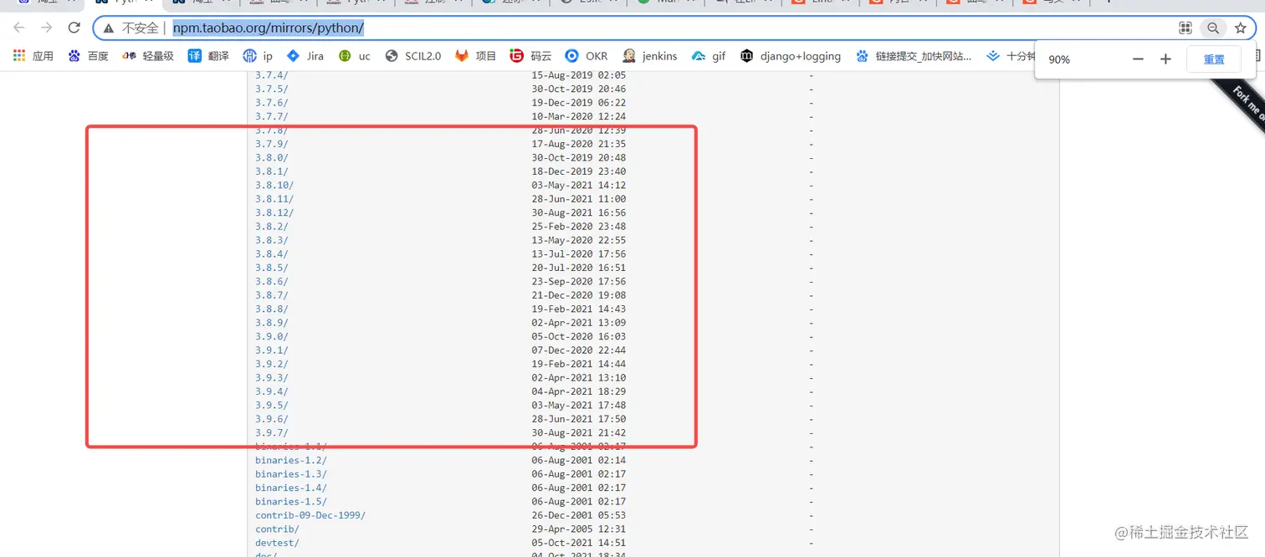The image size is (1265, 557).
Task: Open the 3.7.9/ directory link
Action: pyautogui.click(x=271, y=144)
